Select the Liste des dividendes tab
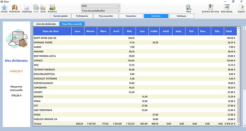The image size is (246, 131). coord(46,24)
